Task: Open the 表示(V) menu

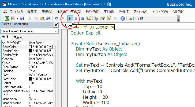Action: (47, 12)
